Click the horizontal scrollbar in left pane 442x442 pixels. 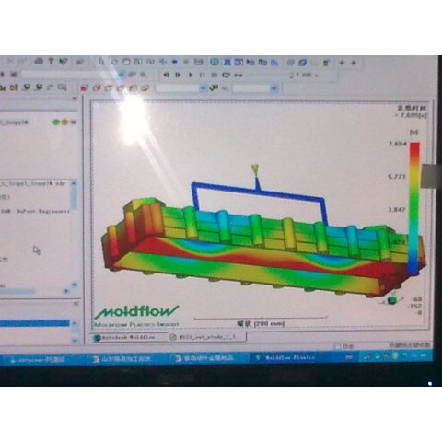point(17,291)
